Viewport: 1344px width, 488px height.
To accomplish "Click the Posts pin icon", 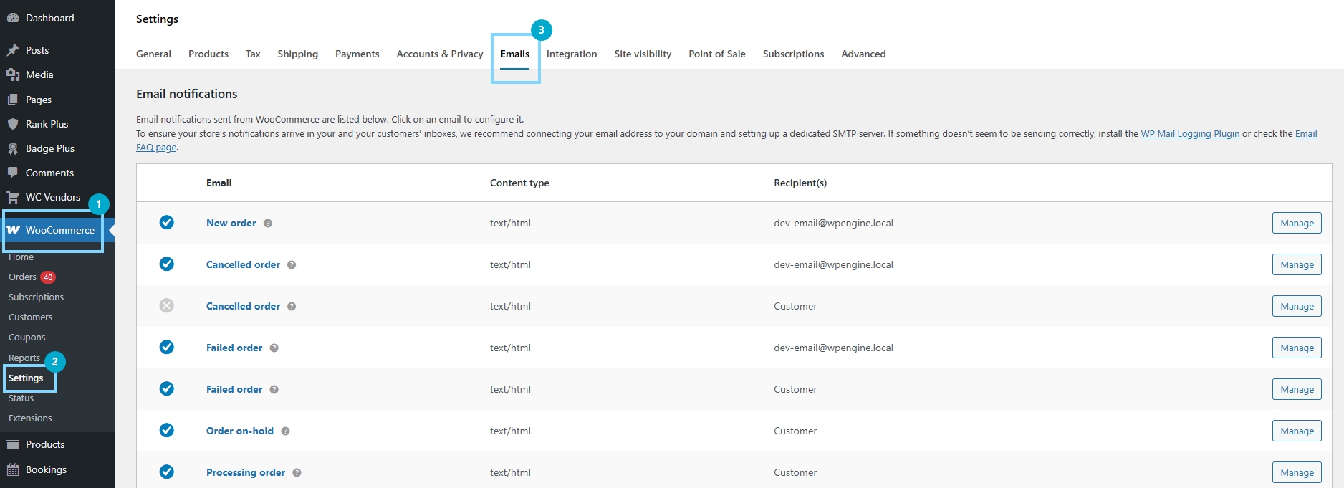I will point(13,50).
